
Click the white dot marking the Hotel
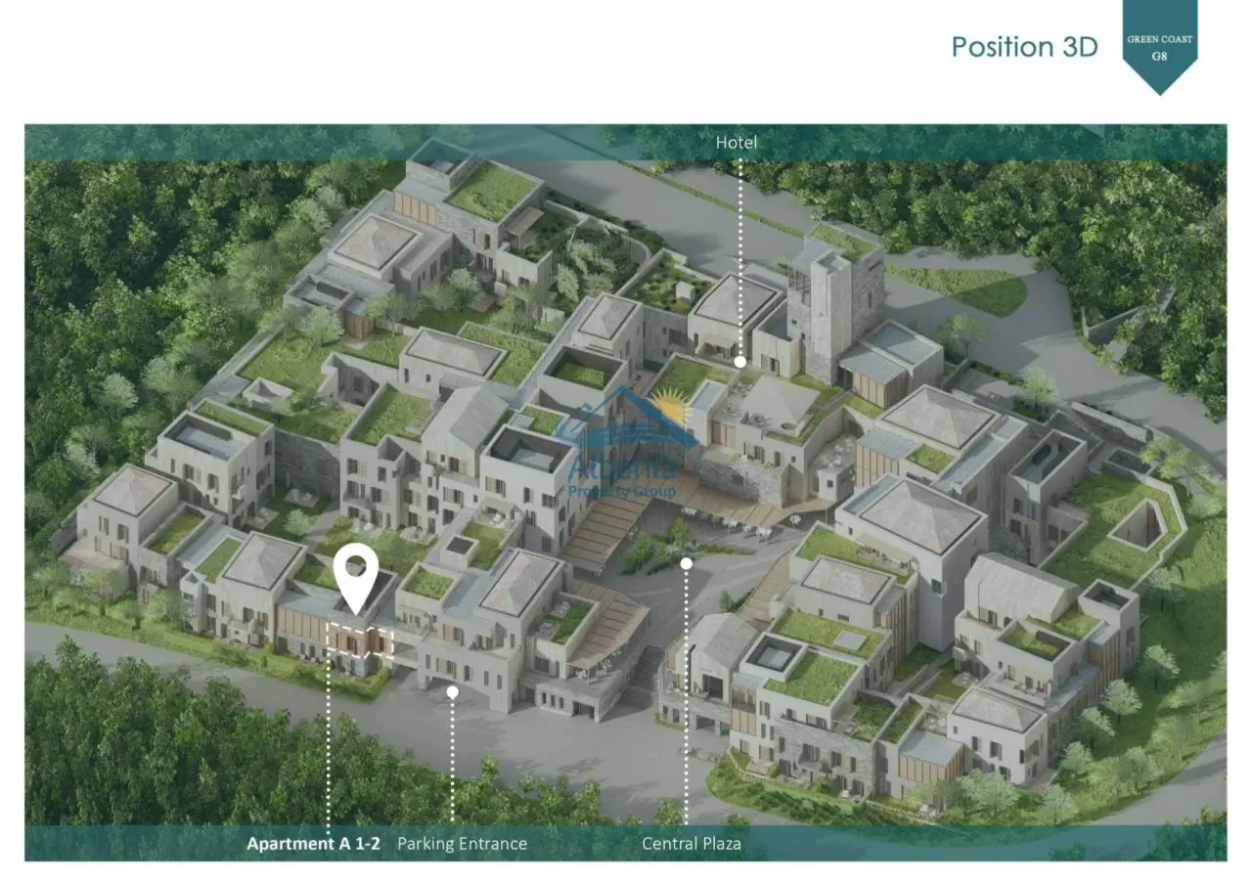coord(740,362)
